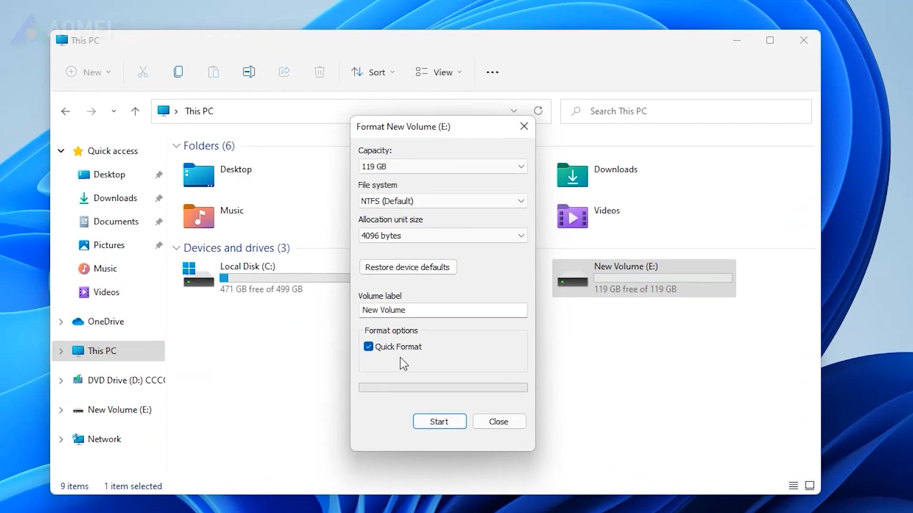Expand the Network tree node
The width and height of the screenshot is (913, 513).
tap(61, 439)
